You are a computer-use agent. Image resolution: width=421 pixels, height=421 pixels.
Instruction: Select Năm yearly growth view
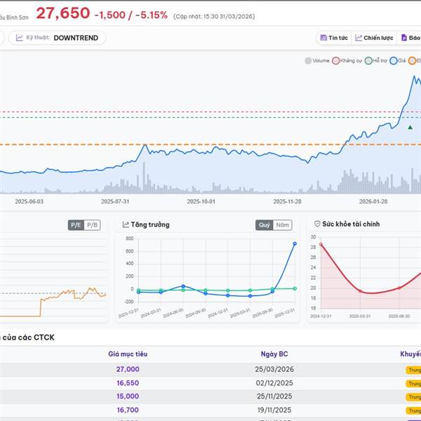point(283,225)
